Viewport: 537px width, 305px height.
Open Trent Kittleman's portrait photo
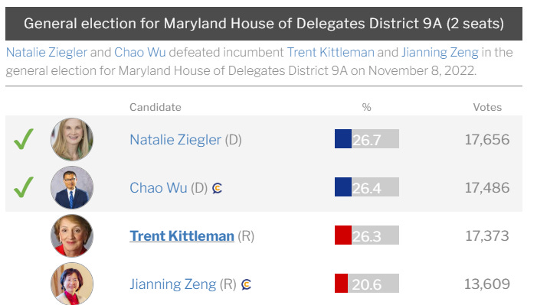[x=72, y=235]
